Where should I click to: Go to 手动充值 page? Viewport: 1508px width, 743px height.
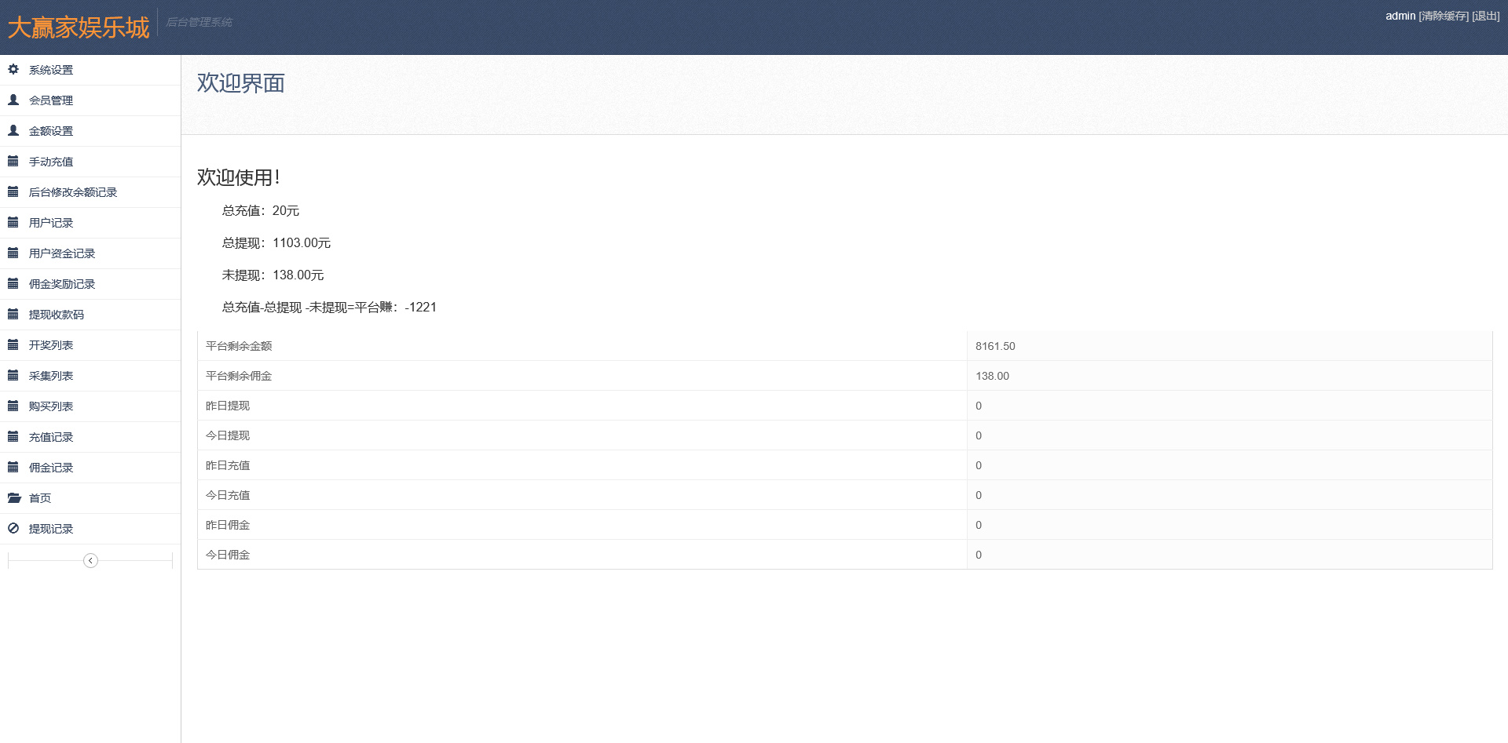(x=90, y=162)
